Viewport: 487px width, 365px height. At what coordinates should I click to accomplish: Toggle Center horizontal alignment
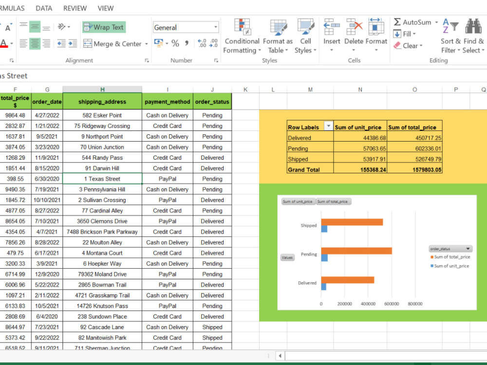tap(35, 44)
